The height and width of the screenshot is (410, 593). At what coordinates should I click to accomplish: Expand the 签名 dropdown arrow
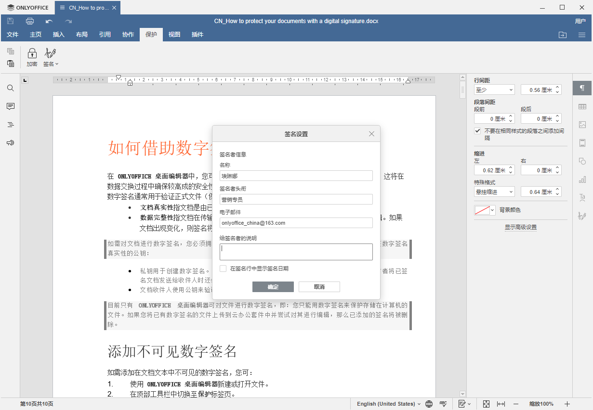click(57, 64)
